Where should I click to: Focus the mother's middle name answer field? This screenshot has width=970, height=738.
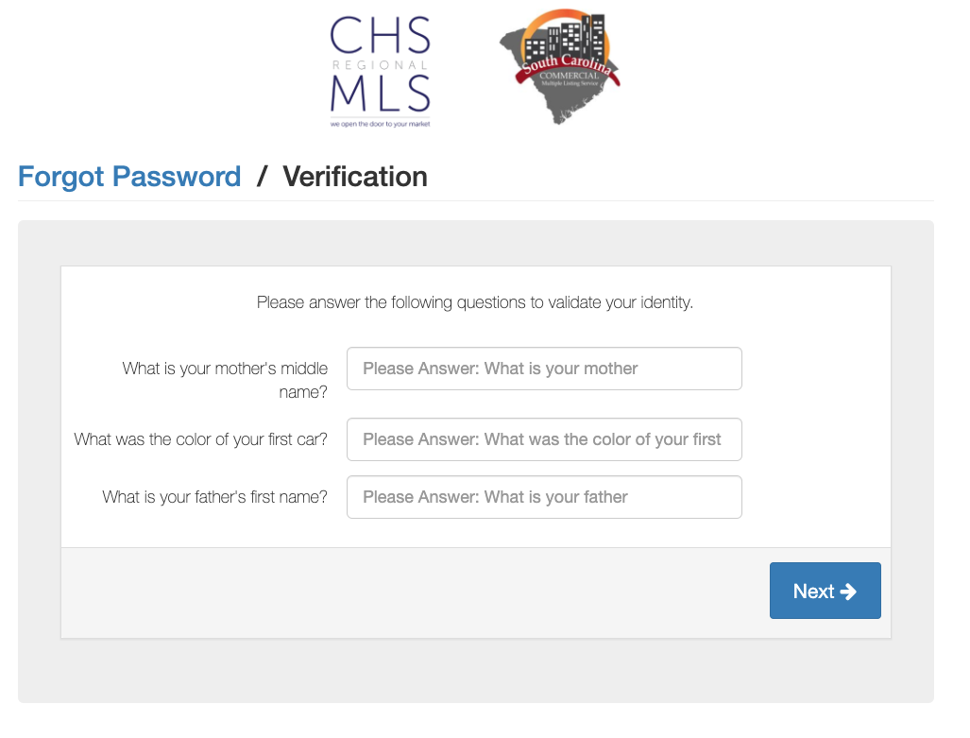pyautogui.click(x=544, y=369)
